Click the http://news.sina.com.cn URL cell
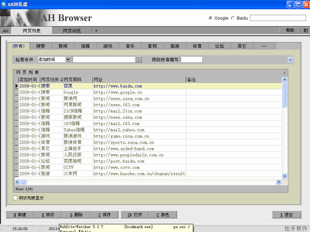The width and height of the screenshot is (310, 232). pos(139,98)
